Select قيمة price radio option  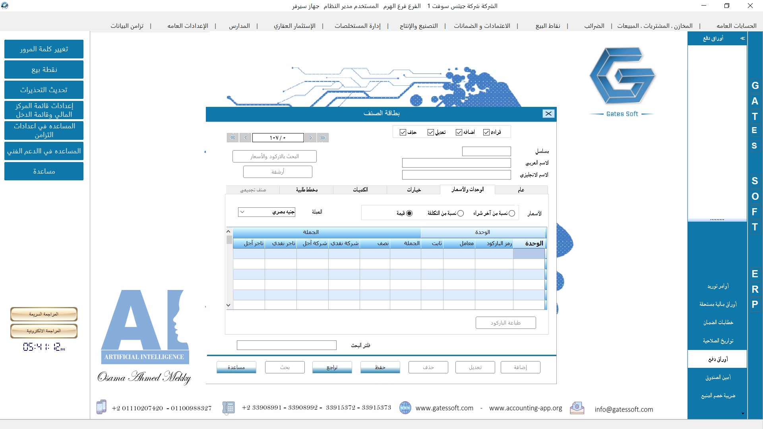click(x=409, y=213)
